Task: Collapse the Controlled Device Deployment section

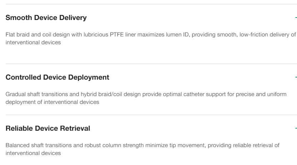Action: (x=58, y=77)
